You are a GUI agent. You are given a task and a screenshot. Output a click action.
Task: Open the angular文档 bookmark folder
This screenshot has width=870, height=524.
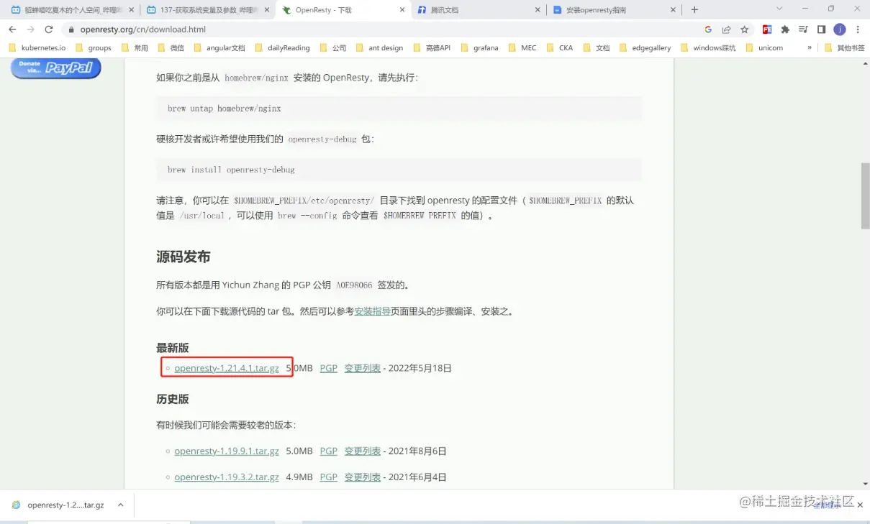click(219, 47)
